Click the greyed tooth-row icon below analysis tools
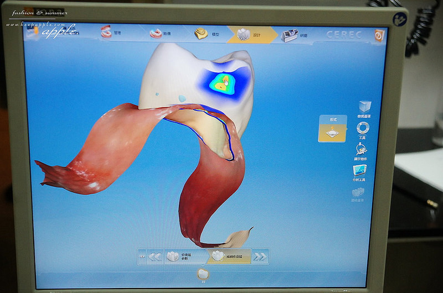 358,195
